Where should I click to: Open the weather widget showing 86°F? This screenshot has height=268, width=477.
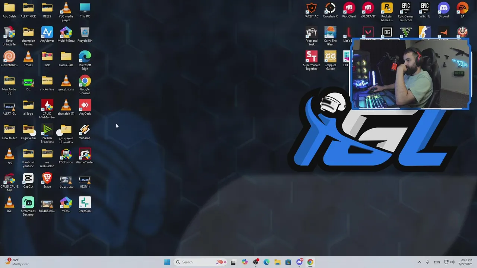tap(16, 262)
